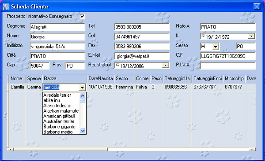Screen dimensions: 265x161
Task: Click the Fulva colour cell
Action: pyautogui.click(x=142, y=87)
